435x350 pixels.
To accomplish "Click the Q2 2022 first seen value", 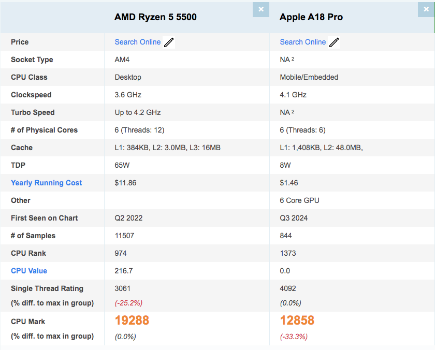I will pyautogui.click(x=128, y=218).
